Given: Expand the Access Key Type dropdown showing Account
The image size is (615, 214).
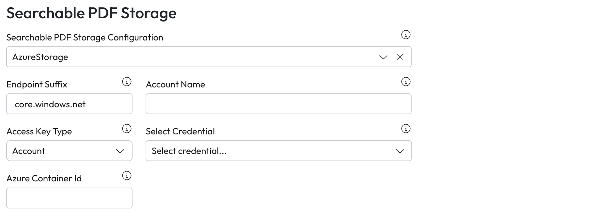Looking at the screenshot, I should click(69, 151).
